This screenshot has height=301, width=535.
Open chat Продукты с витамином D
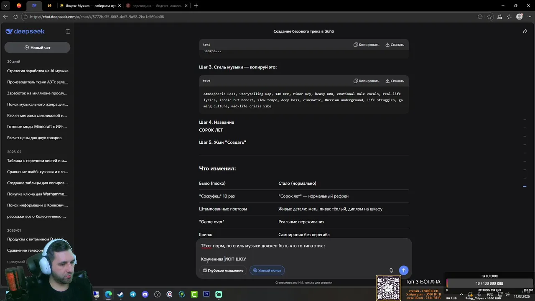(x=38, y=239)
